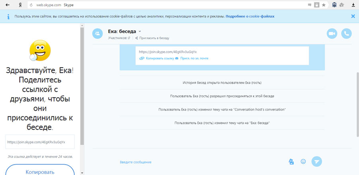Click message about allowing joining this conversation
The image size is (359, 175).
[222, 96]
